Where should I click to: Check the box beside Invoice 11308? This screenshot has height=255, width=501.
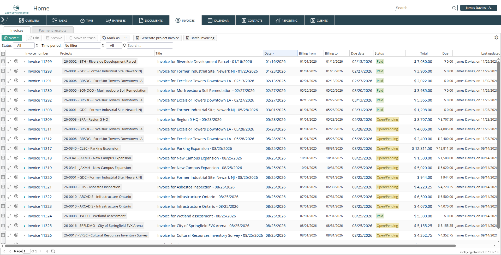[3, 110]
